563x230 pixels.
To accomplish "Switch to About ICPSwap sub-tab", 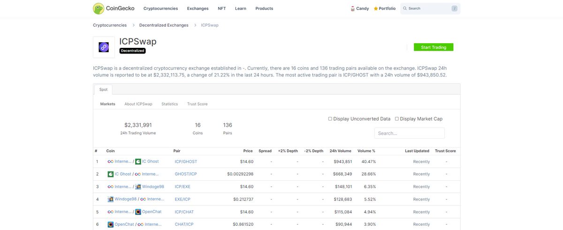I will [138, 104].
